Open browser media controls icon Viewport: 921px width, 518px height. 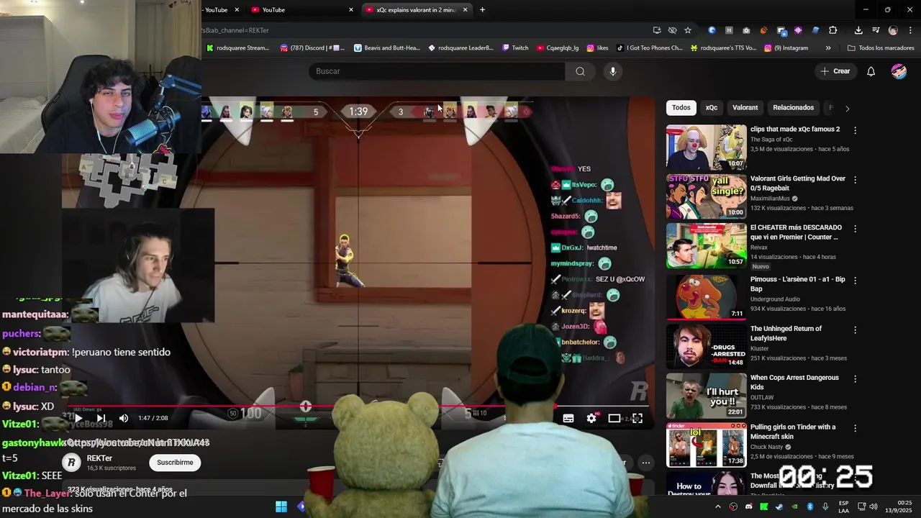(x=876, y=30)
